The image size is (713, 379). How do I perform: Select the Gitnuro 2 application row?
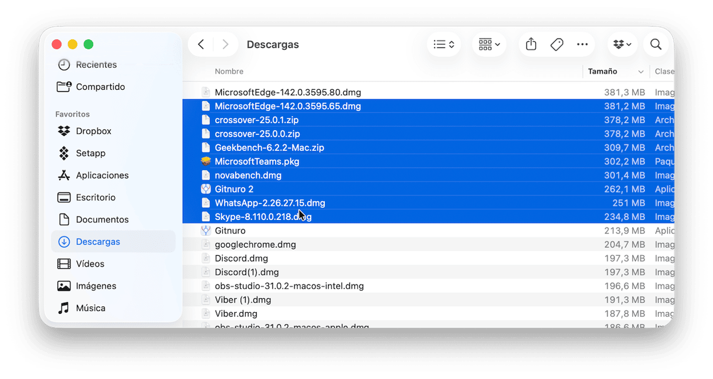click(x=429, y=189)
